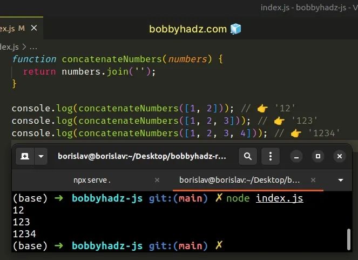Viewport: 358px width, 260px height.
Task: Click the '1234' comment in the editor
Action: (324, 133)
